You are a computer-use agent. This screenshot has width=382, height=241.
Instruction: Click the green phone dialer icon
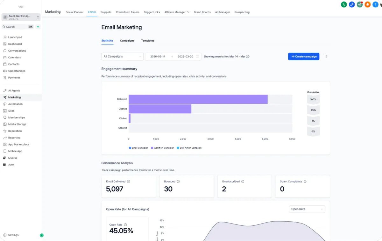point(344,4)
